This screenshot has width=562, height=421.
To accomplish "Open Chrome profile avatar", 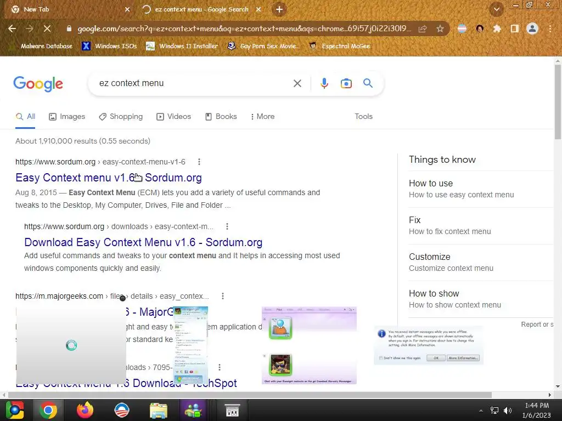I will point(532,29).
